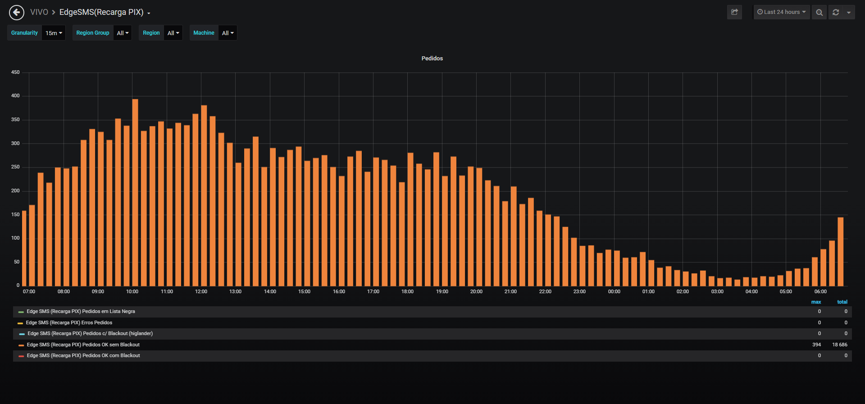865x404 pixels.
Task: Open the Region Group All dropdown
Action: (x=123, y=33)
